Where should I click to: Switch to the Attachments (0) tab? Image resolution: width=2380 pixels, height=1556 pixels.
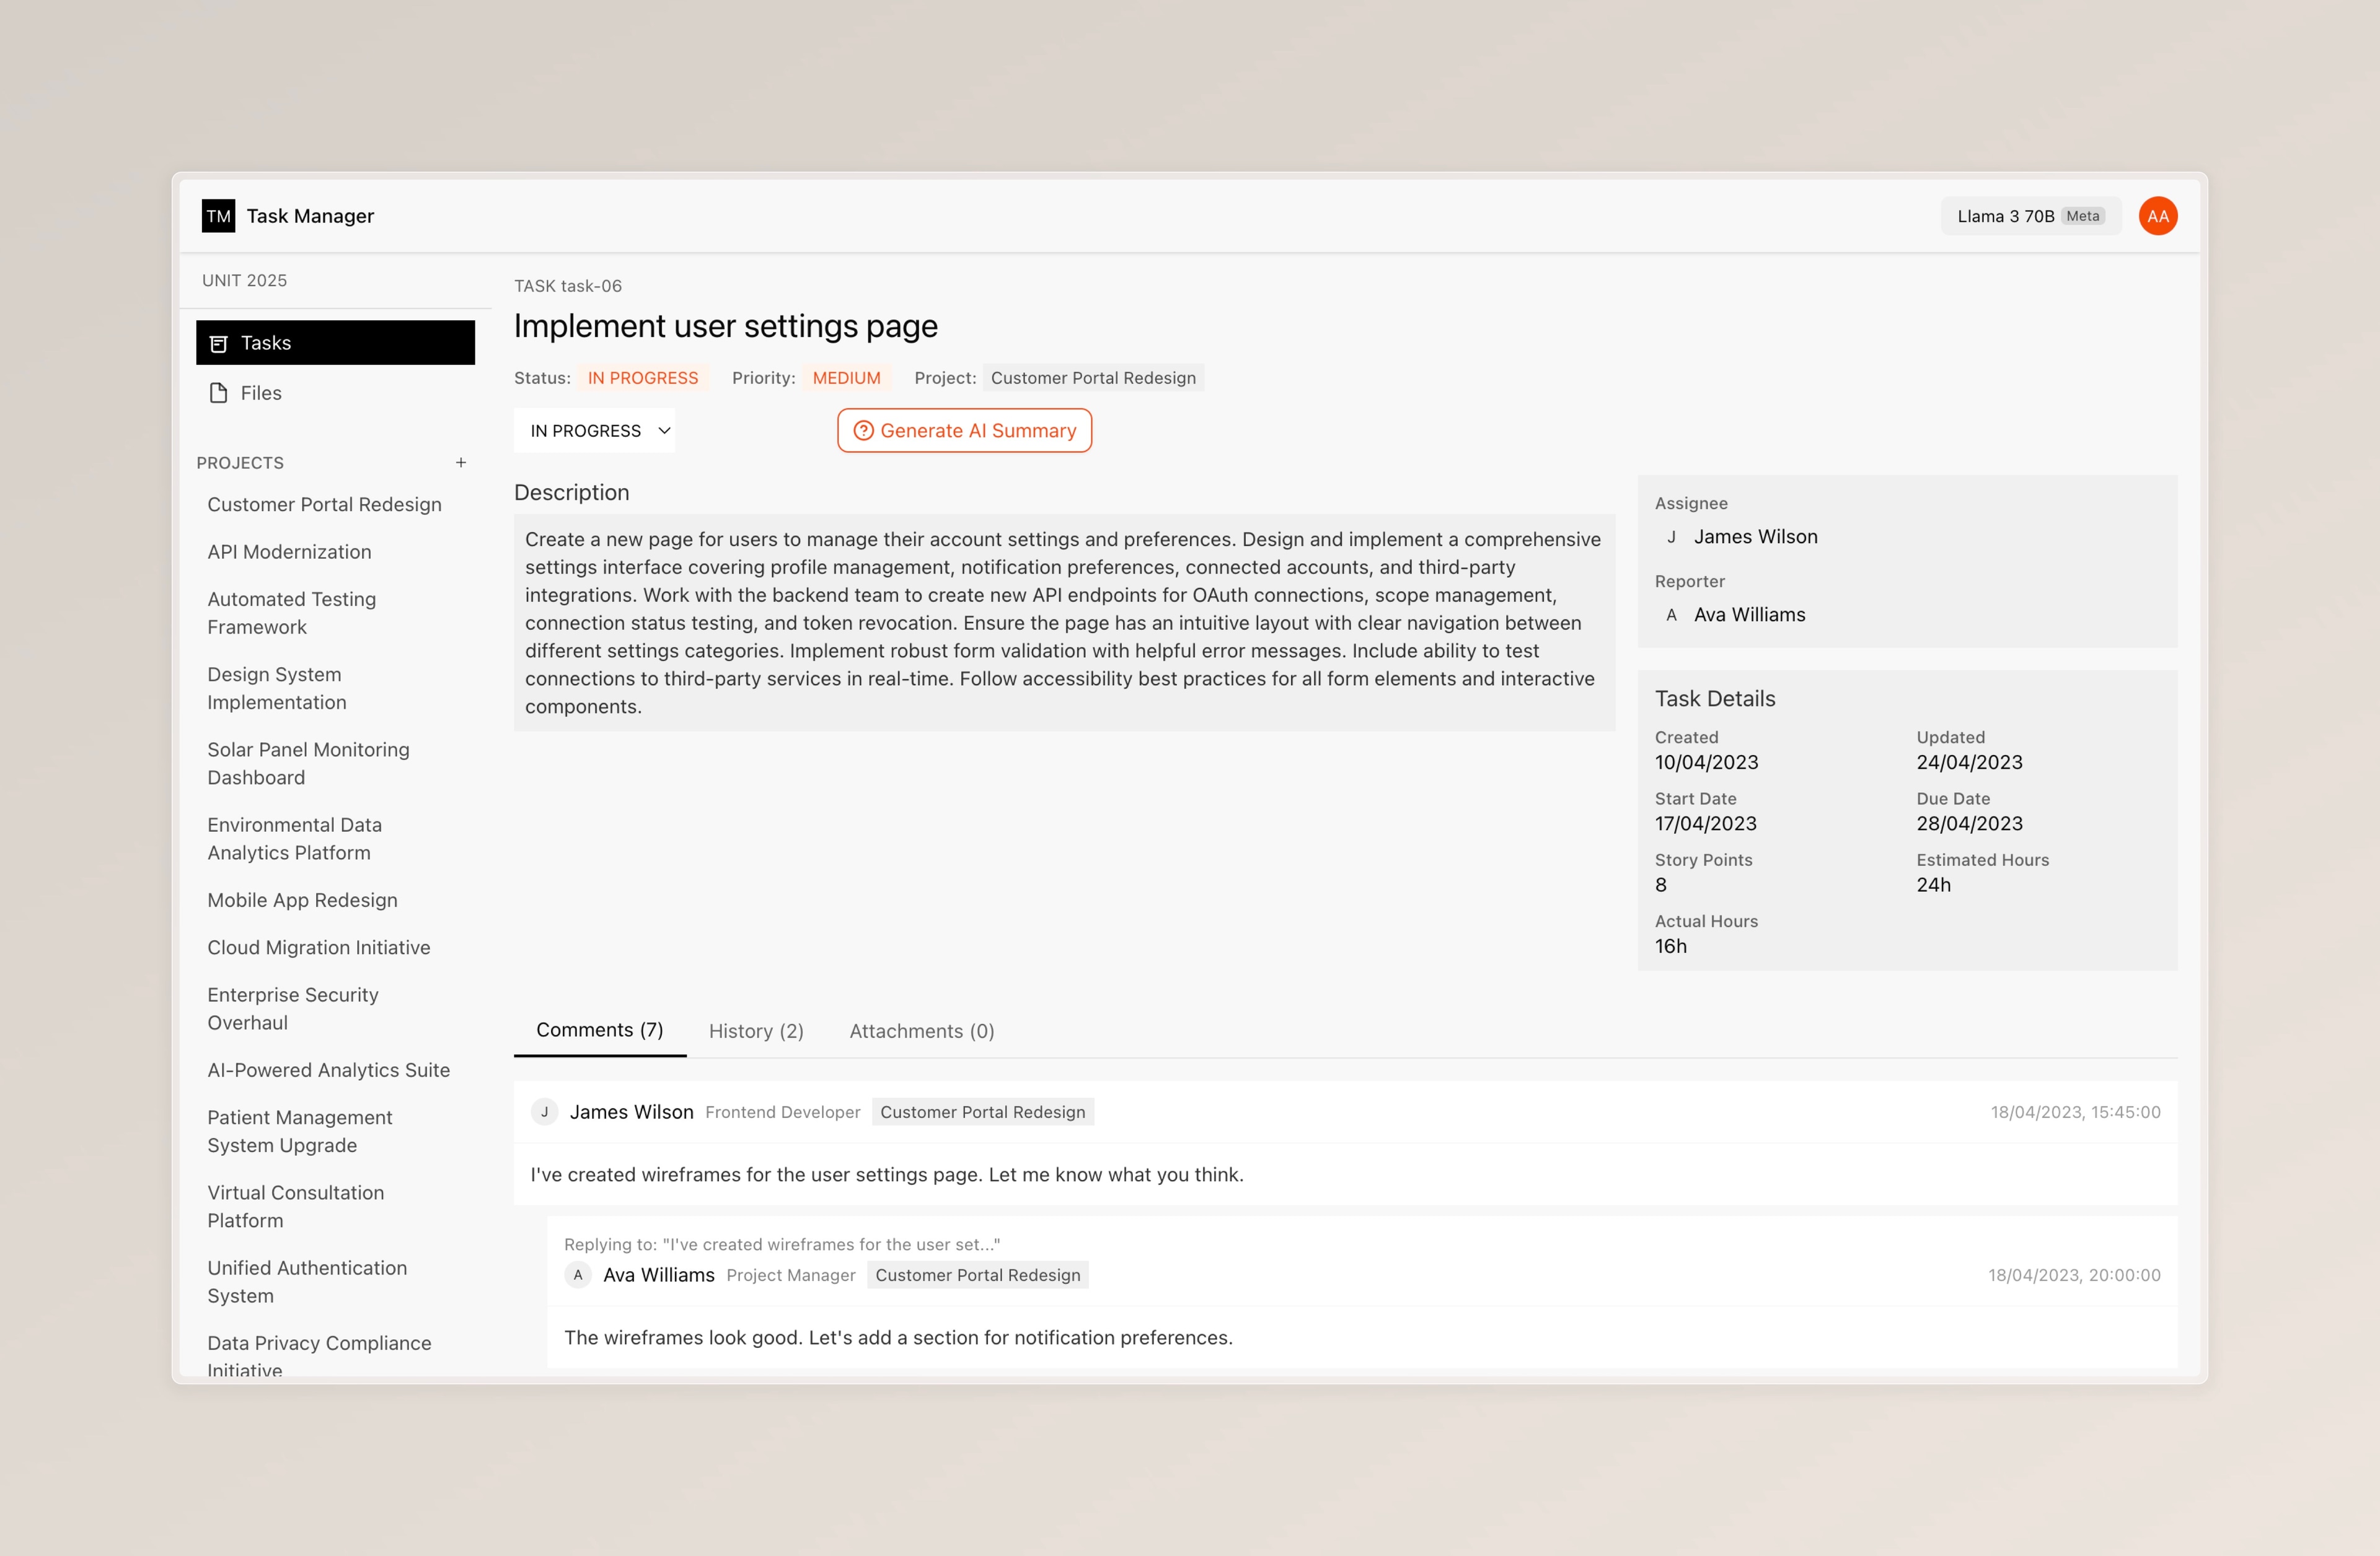pos(921,1031)
